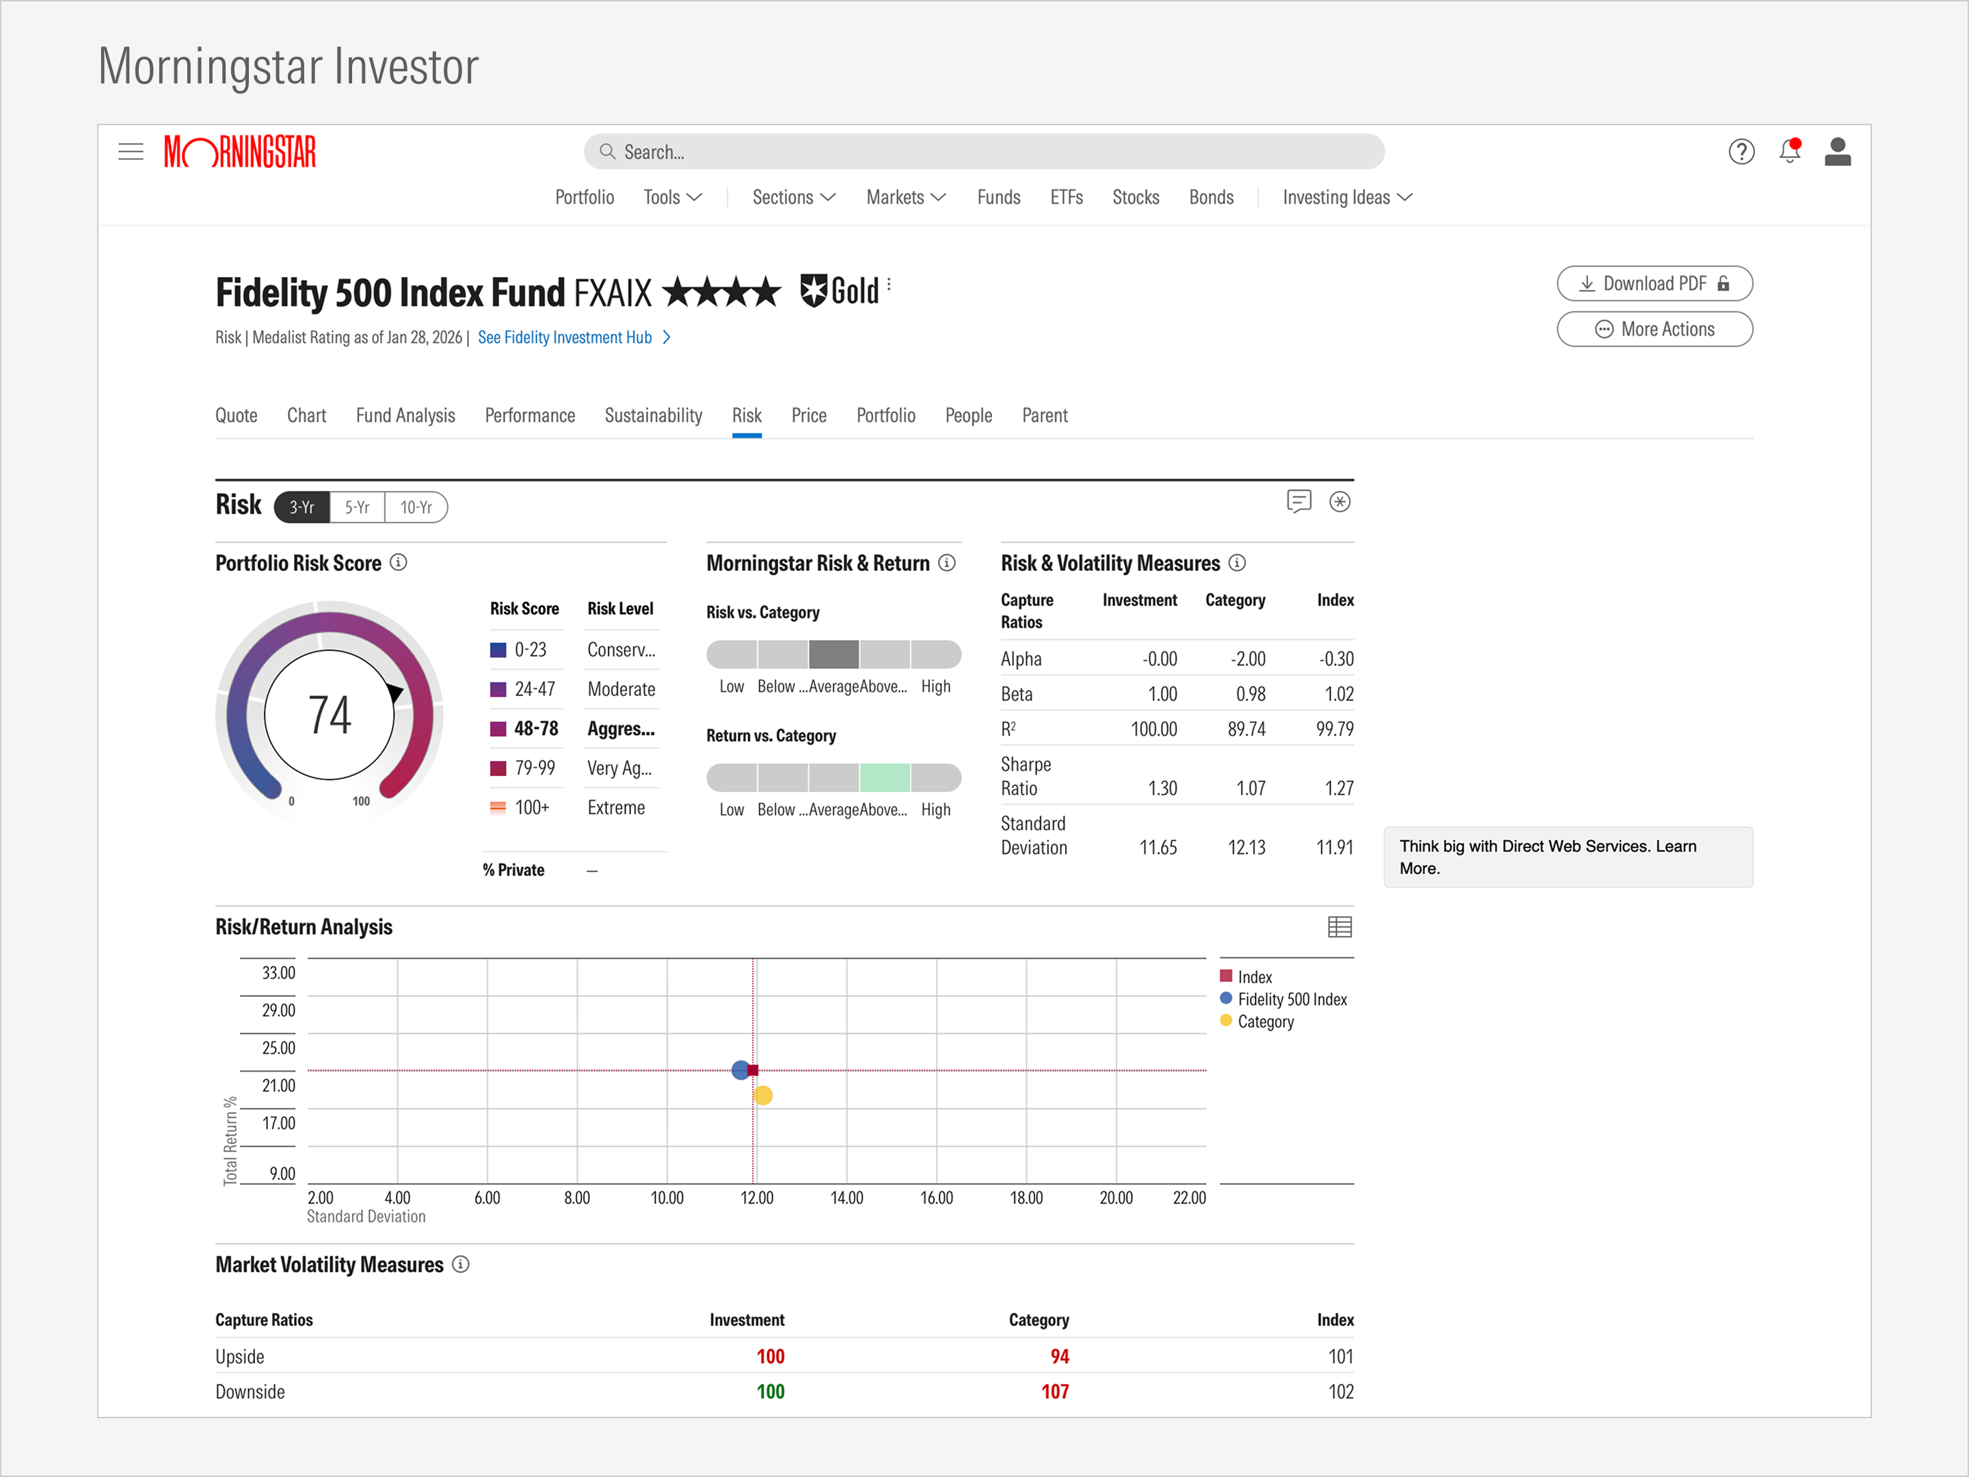Open the People tab
1969x1477 pixels.
(x=969, y=415)
